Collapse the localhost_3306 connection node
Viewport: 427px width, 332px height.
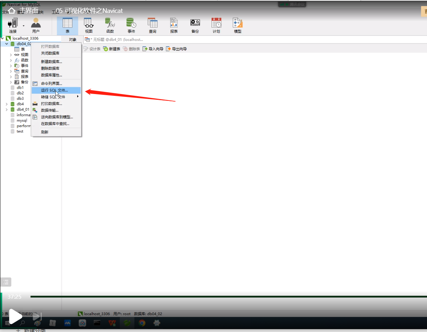[x=3, y=38]
